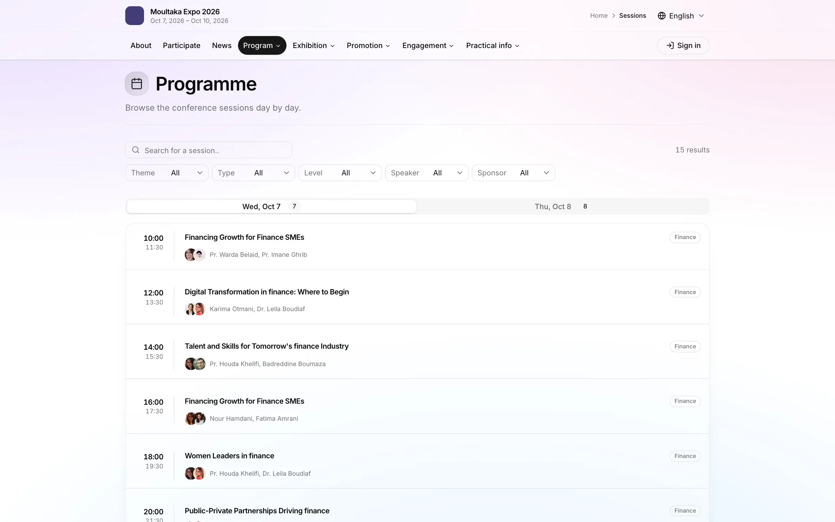Image resolution: width=835 pixels, height=522 pixels.
Task: Click the avatars for Nour Hamdani, Fatima Amrani
Action: pyautogui.click(x=195, y=419)
